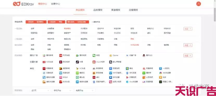Choose the 快手 channel icon

(161, 77)
